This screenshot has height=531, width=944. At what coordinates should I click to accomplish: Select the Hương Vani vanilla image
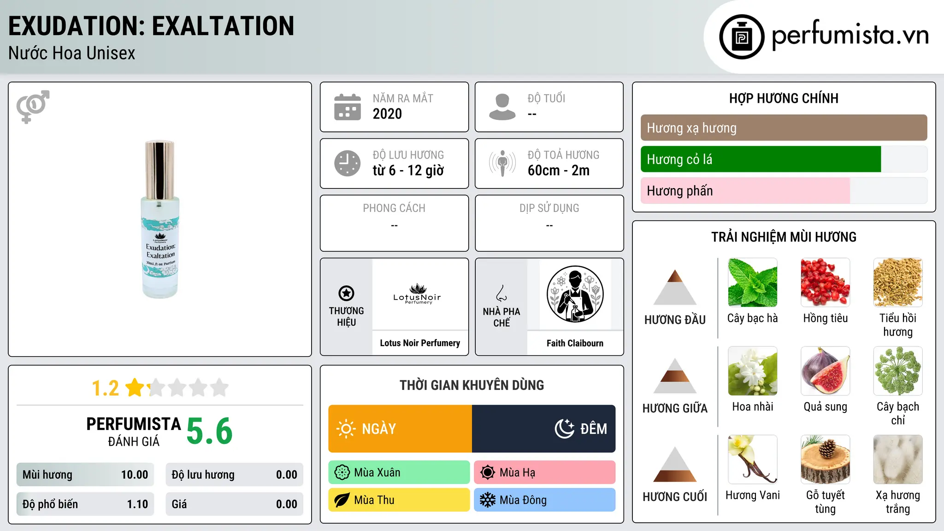pyautogui.click(x=753, y=460)
